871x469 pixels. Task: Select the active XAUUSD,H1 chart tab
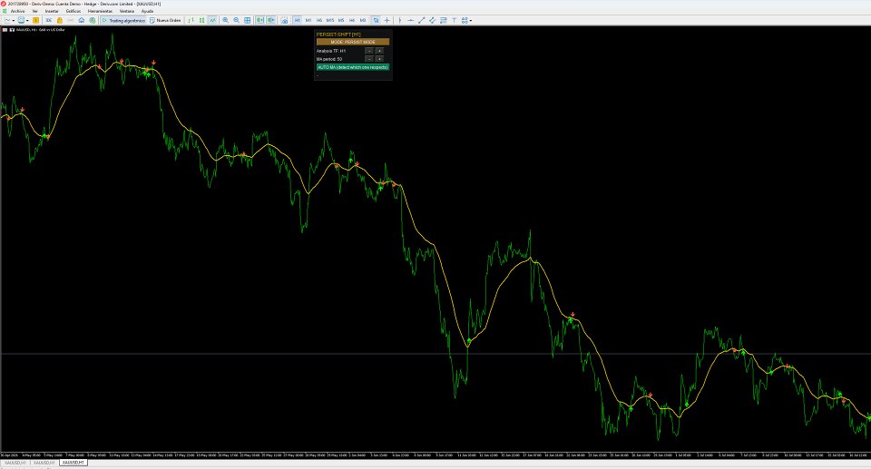(x=73, y=463)
